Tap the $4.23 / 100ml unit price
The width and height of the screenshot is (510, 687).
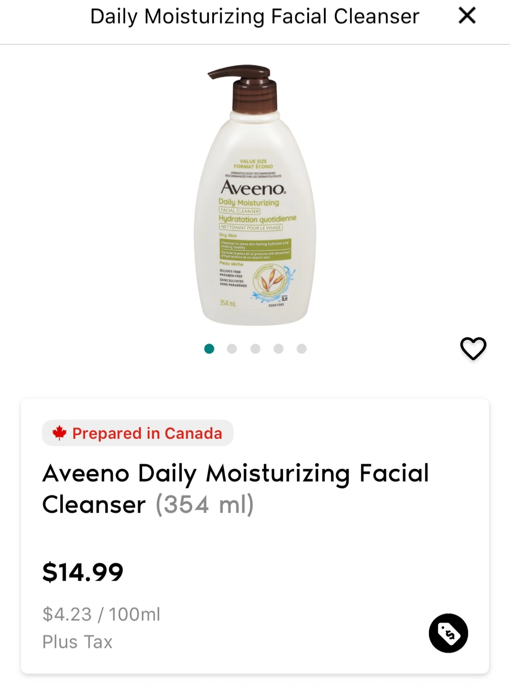[x=101, y=614]
